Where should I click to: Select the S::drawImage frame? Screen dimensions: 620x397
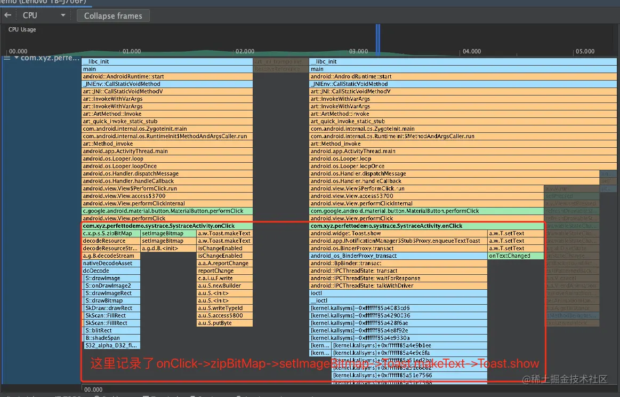112,278
